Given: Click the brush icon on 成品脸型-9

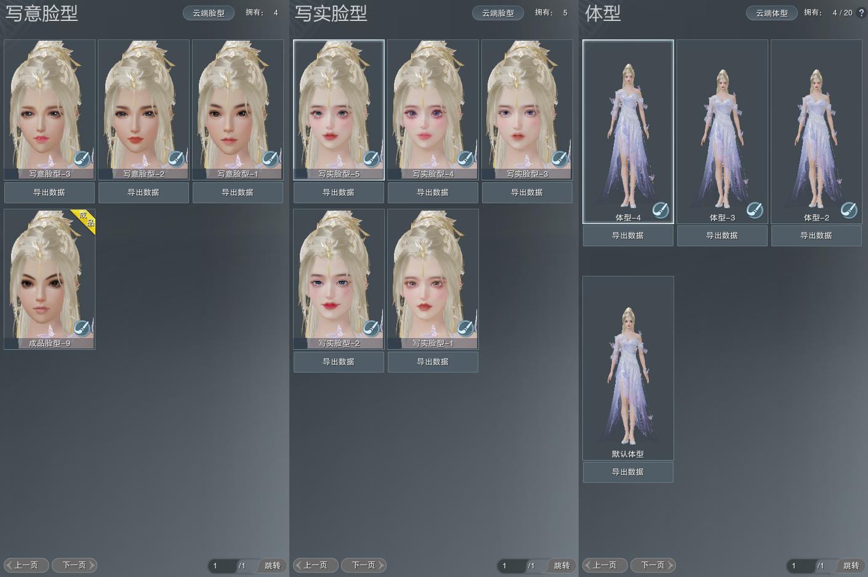Looking at the screenshot, I should click(82, 328).
